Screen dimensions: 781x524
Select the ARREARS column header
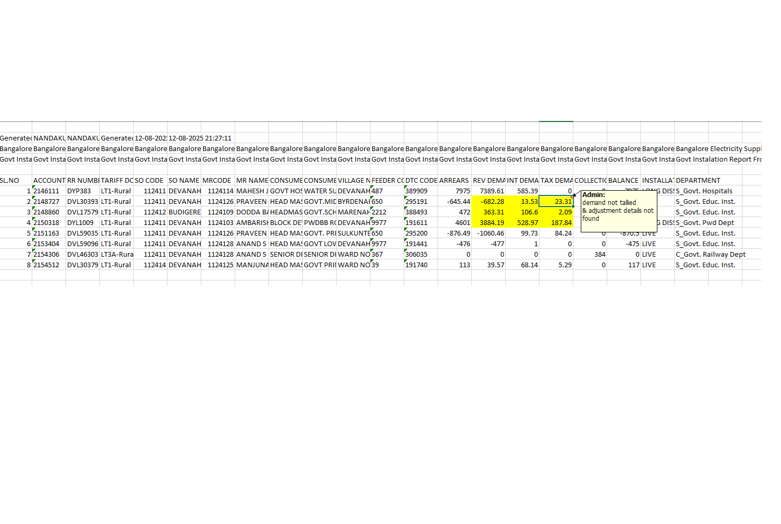[454, 180]
